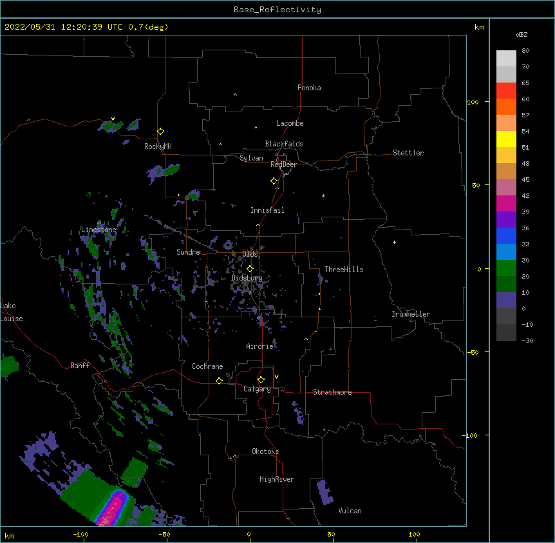Click the white caret marker left of Okotoks
The height and width of the screenshot is (543, 555).
[234, 456]
